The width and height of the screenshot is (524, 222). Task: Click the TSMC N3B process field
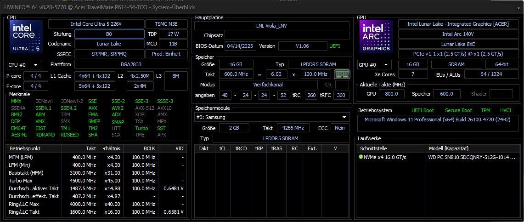click(x=166, y=24)
